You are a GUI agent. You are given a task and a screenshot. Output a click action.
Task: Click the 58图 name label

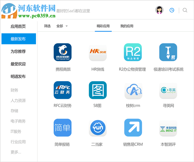pos(97,106)
